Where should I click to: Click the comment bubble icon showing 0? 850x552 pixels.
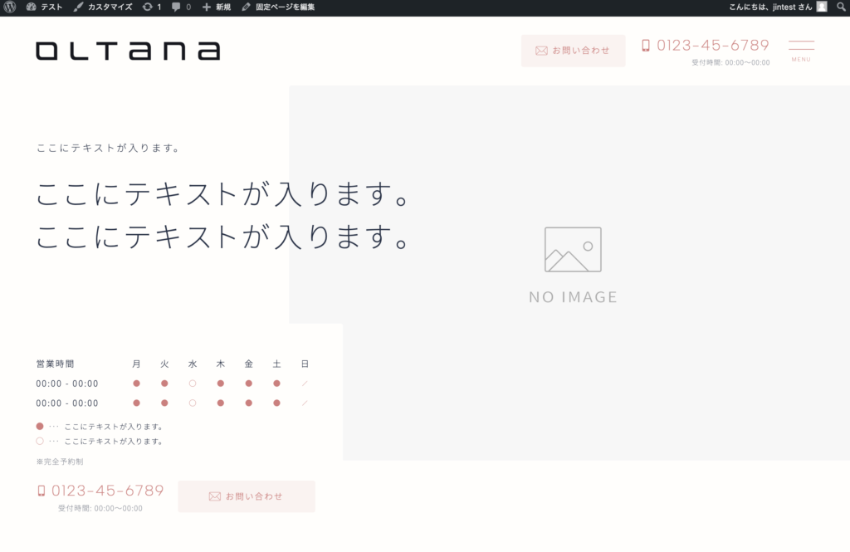(174, 7)
